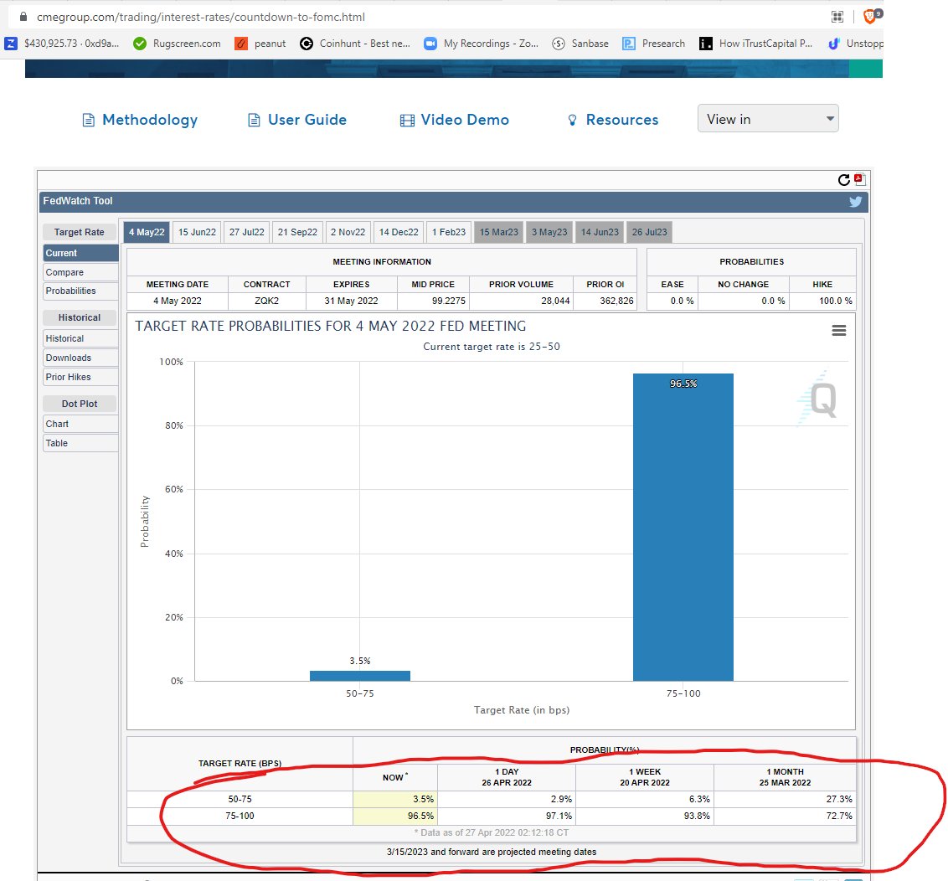Open Rugscreen.com bookmark
Image resolution: width=948 pixels, height=881 pixels.
tap(177, 44)
